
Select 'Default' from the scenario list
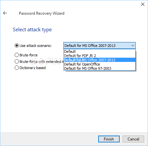[100, 51]
